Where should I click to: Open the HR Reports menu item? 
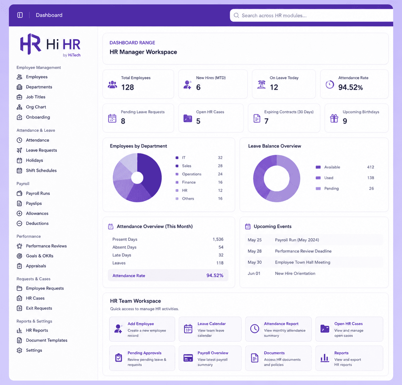click(32, 330)
